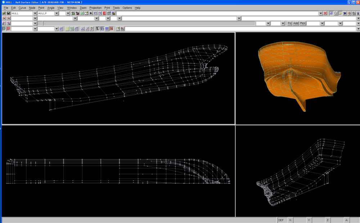Screen dimensions: 360x223
Task: Click the info icon at toolbar end
Action: click(358, 13)
